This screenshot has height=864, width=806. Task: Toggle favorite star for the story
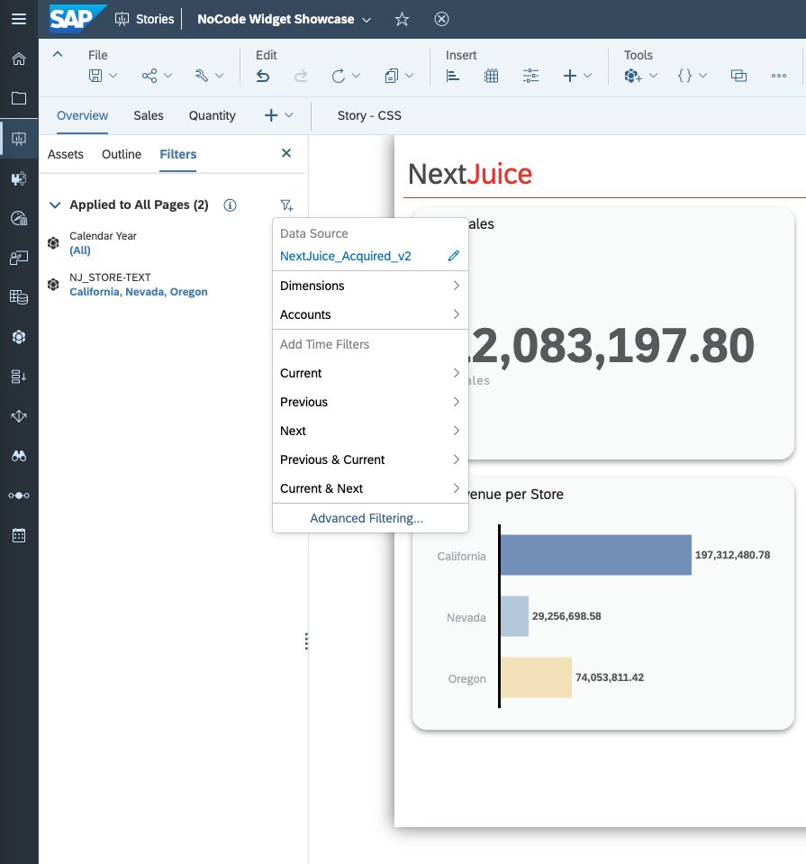(402, 18)
